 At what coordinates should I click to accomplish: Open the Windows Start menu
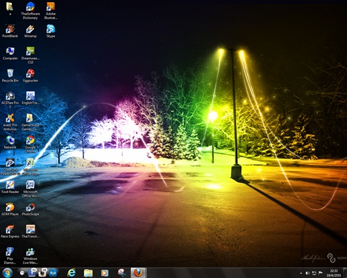coord(8,273)
